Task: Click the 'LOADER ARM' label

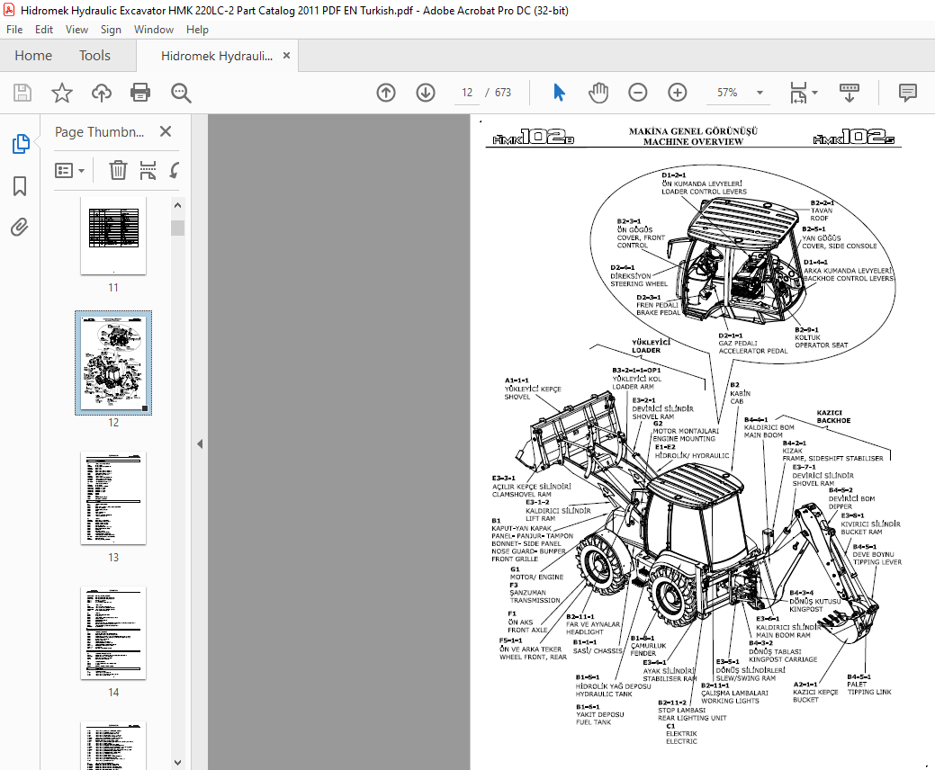Action: click(x=633, y=387)
